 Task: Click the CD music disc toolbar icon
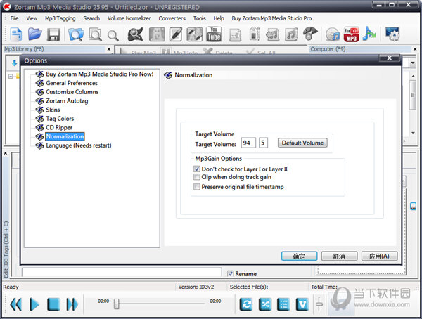(333, 34)
